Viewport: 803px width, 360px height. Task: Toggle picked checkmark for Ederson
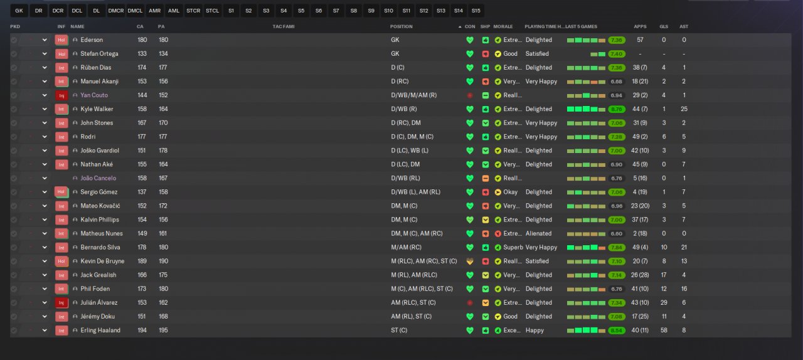(x=14, y=40)
